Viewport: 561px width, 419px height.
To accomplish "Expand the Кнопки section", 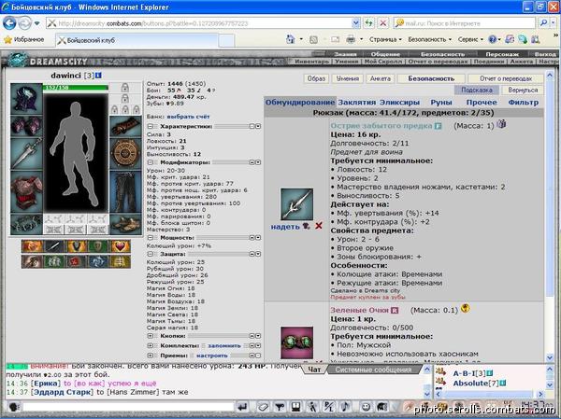I will coord(151,336).
